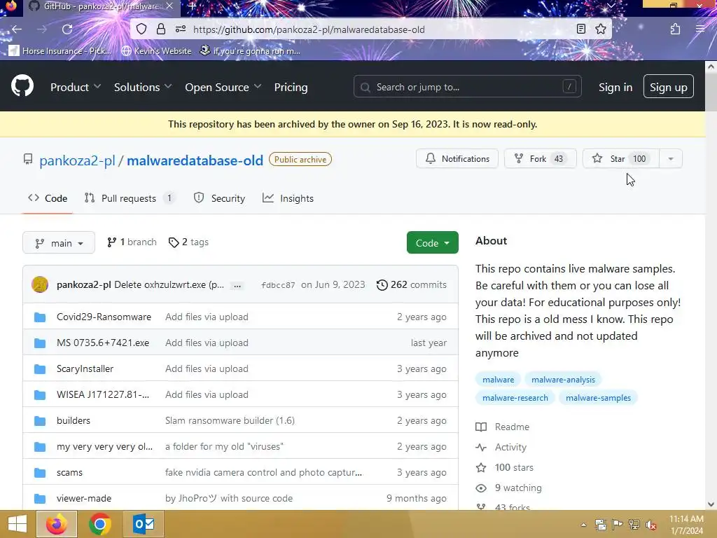This screenshot has width=717, height=538.
Task: Open a new browser tab with the plus icon
Action: 192,6
